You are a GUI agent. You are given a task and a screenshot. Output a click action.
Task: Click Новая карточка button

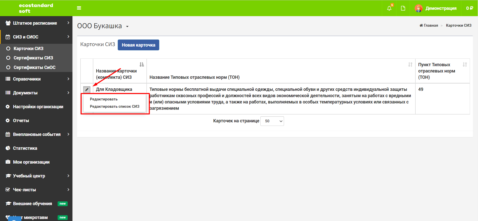tap(138, 45)
